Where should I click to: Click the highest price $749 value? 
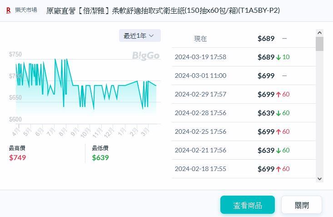[x=18, y=157]
